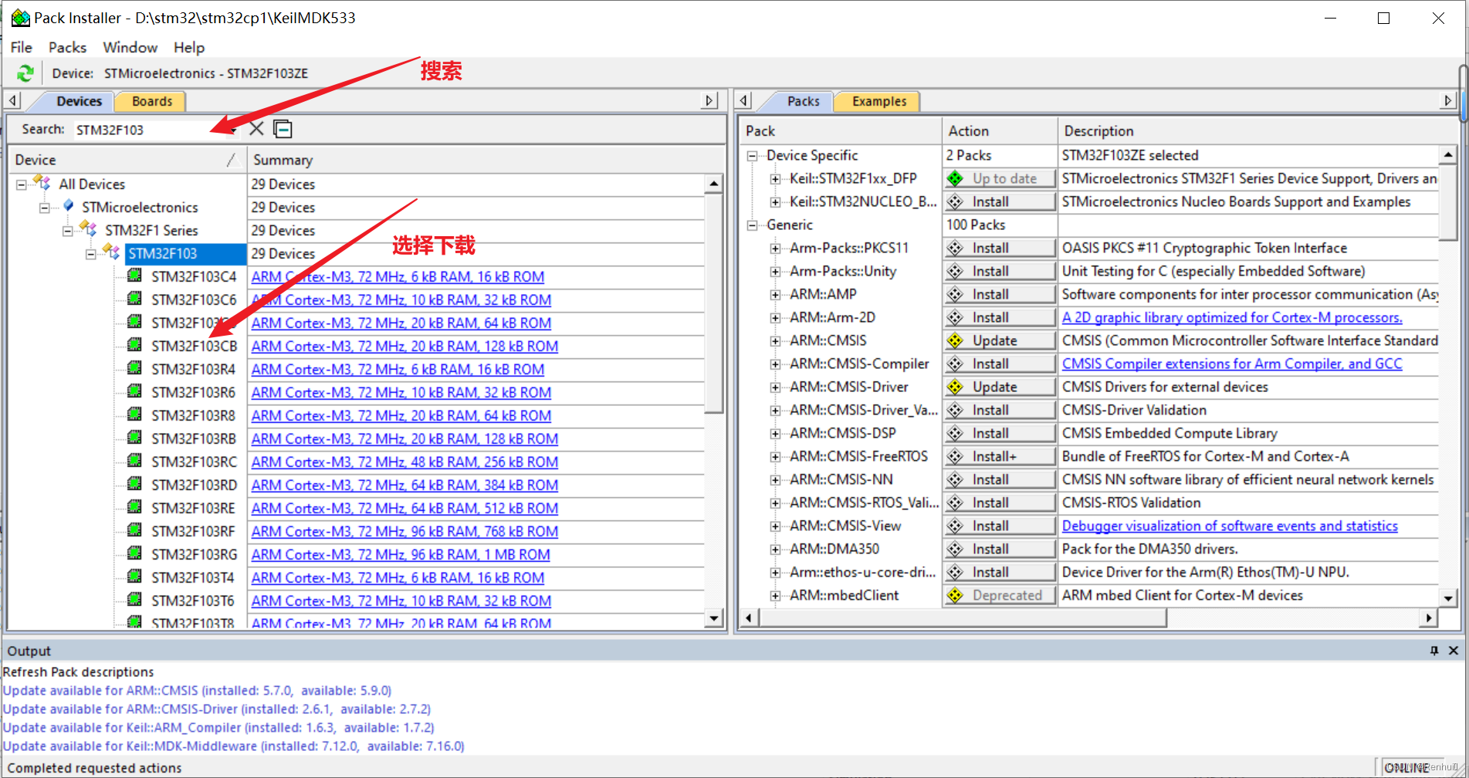Click the STM32F1 Series family icon
The height and width of the screenshot is (778, 1469).
tap(89, 229)
